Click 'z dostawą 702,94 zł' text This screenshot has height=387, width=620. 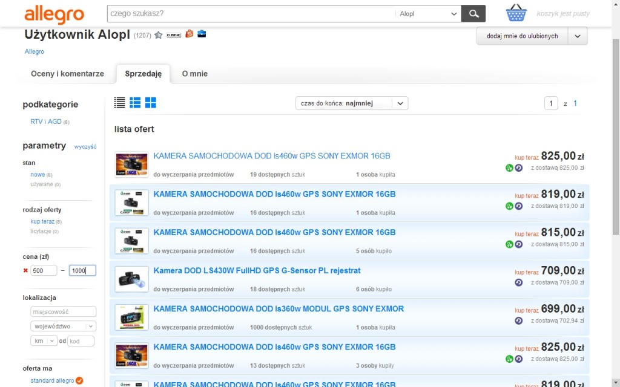(x=557, y=320)
